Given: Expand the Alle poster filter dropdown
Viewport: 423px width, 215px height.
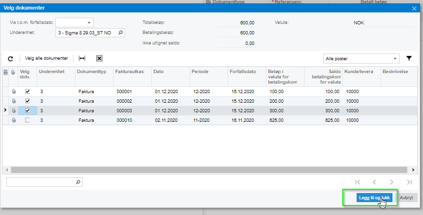Looking at the screenshot, I should (x=395, y=58).
